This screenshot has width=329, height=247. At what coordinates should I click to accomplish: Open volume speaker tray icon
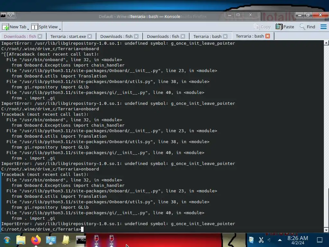coord(269,240)
